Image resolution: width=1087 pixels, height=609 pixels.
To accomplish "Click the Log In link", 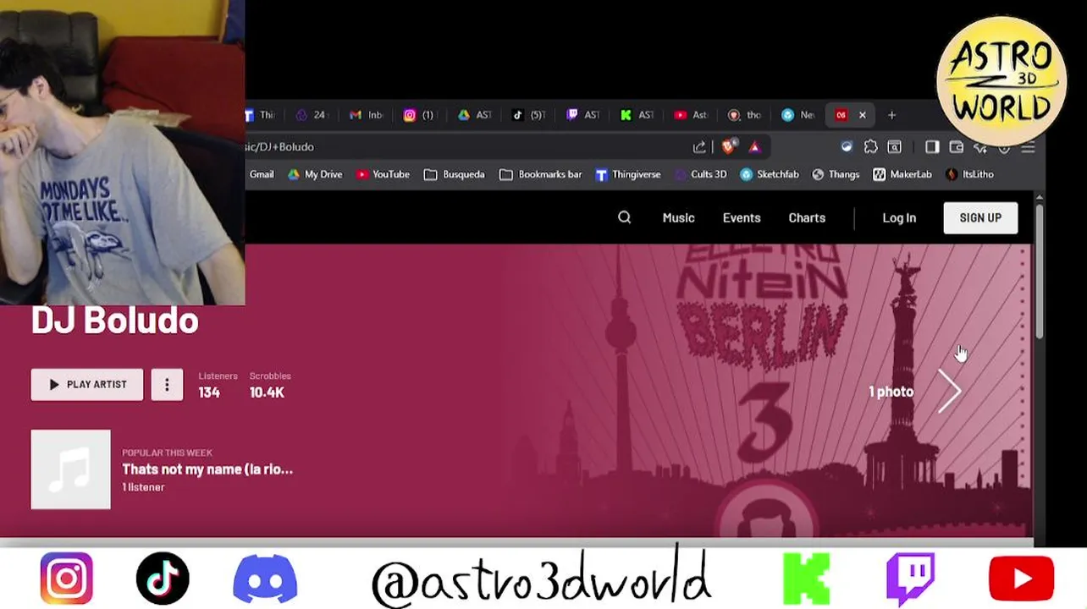I will pos(899,217).
